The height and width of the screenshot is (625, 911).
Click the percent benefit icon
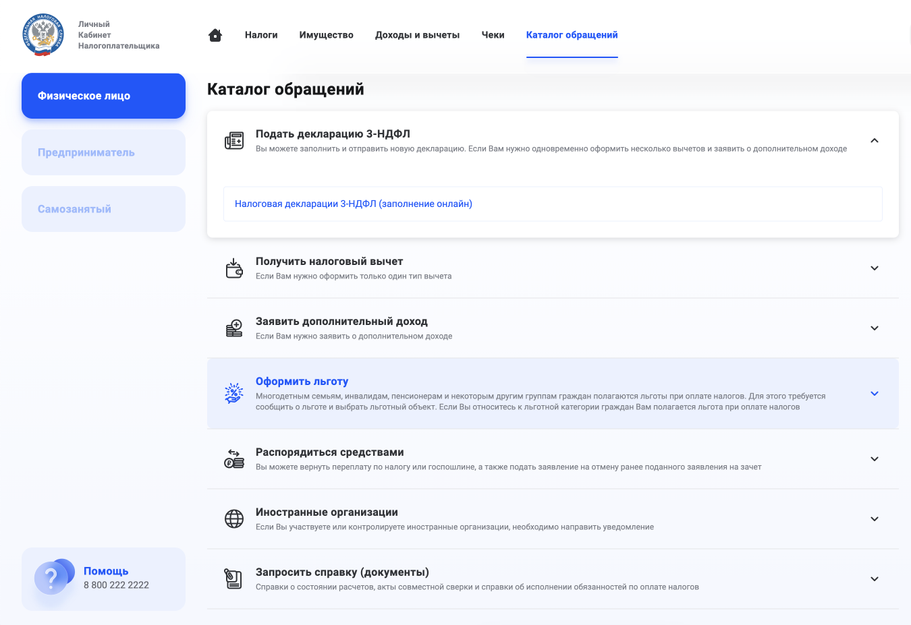click(x=234, y=393)
